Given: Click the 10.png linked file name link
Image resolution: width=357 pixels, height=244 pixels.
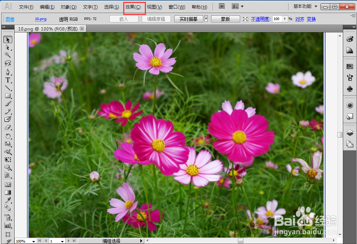Looking at the screenshot, I should [41, 19].
